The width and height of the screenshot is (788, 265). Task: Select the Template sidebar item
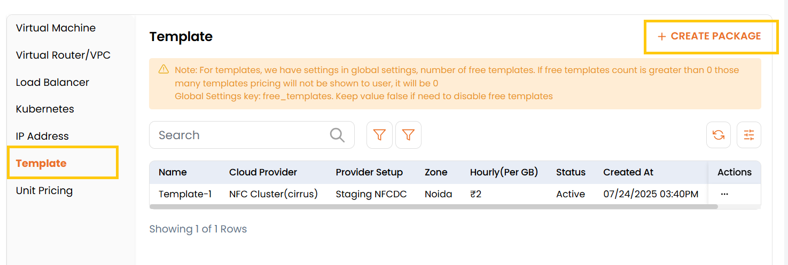(x=41, y=163)
